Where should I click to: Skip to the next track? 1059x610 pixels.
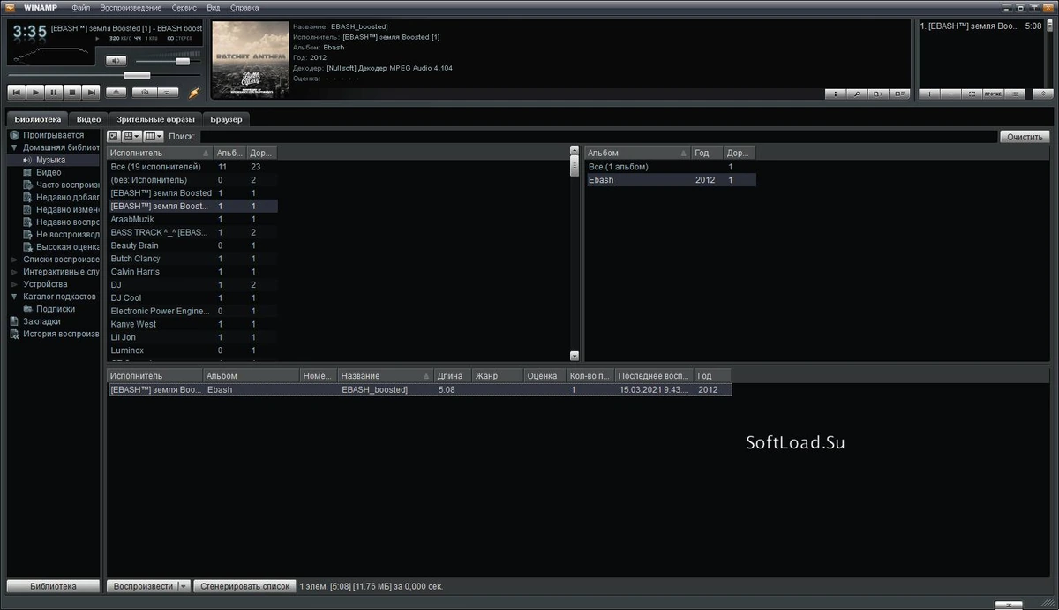tap(91, 92)
